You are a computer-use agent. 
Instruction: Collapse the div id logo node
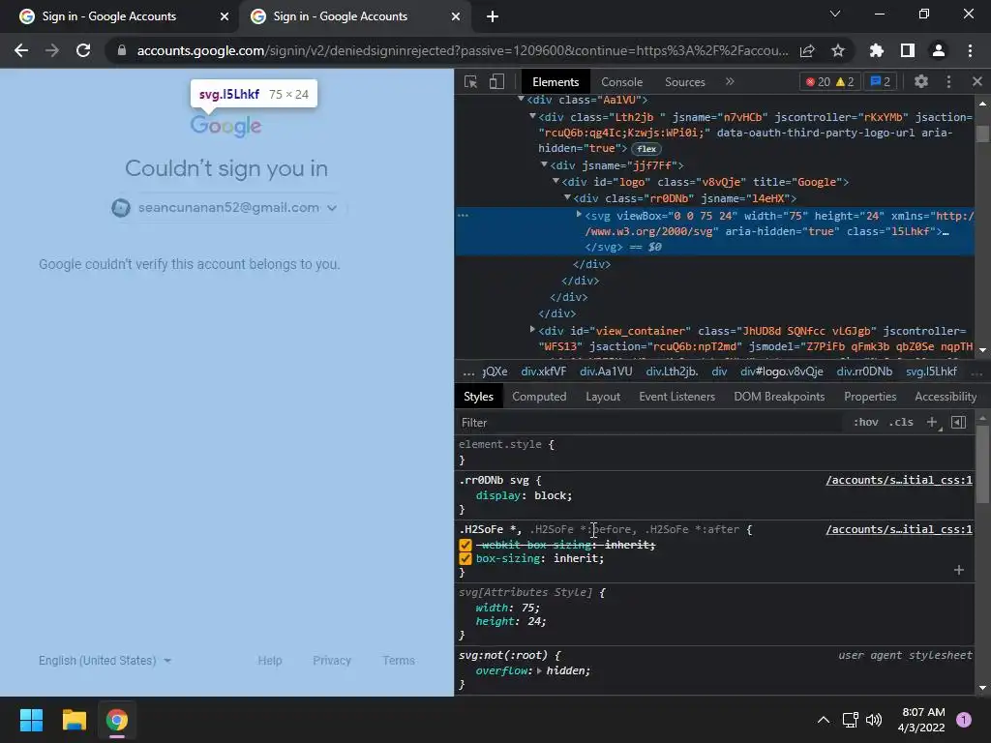click(x=556, y=181)
